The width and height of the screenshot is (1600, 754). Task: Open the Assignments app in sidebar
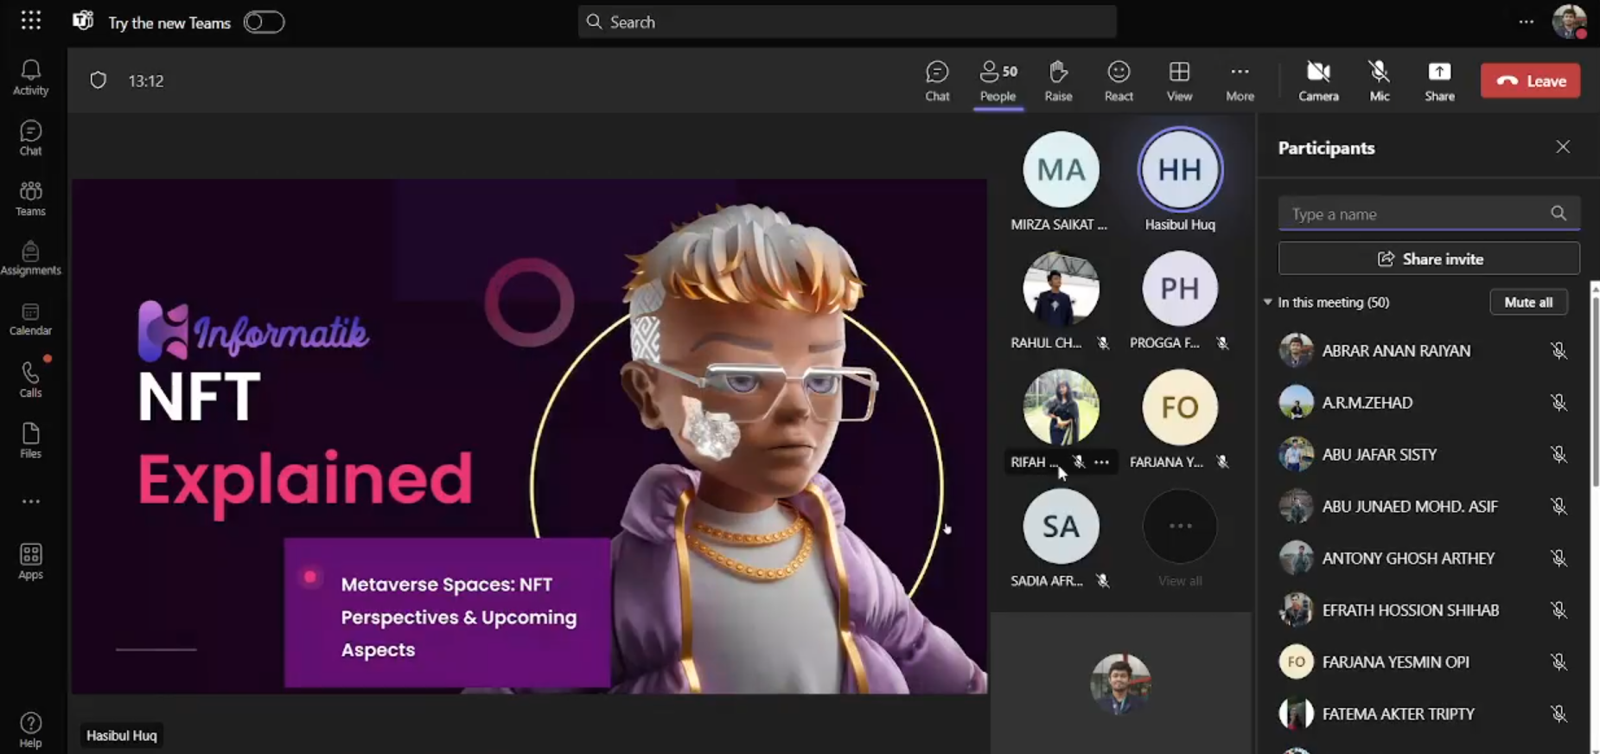[30, 259]
